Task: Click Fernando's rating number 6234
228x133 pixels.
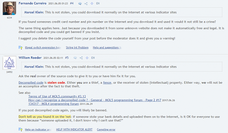Action: click(x=9, y=18)
